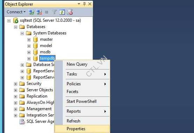Expand the first ReportServer database

click(22, 71)
